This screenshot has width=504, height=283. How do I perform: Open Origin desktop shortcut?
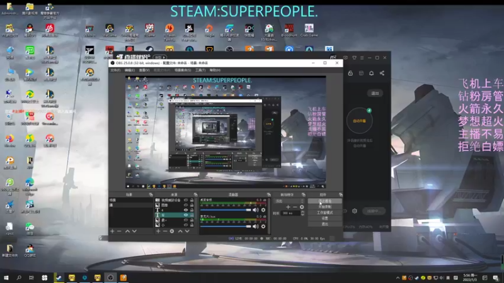tap(209, 30)
